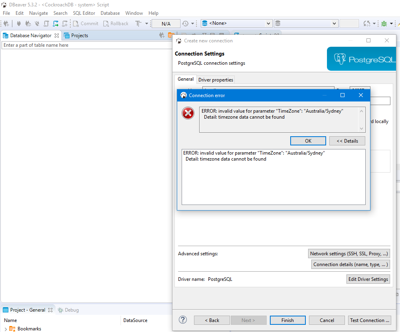400x332 pixels.
Task: Open the transaction mode dropdown arrow
Action: [147, 23]
